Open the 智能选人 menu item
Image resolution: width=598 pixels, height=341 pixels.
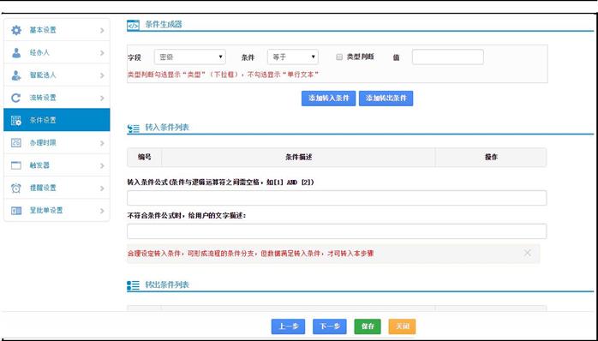tap(57, 75)
